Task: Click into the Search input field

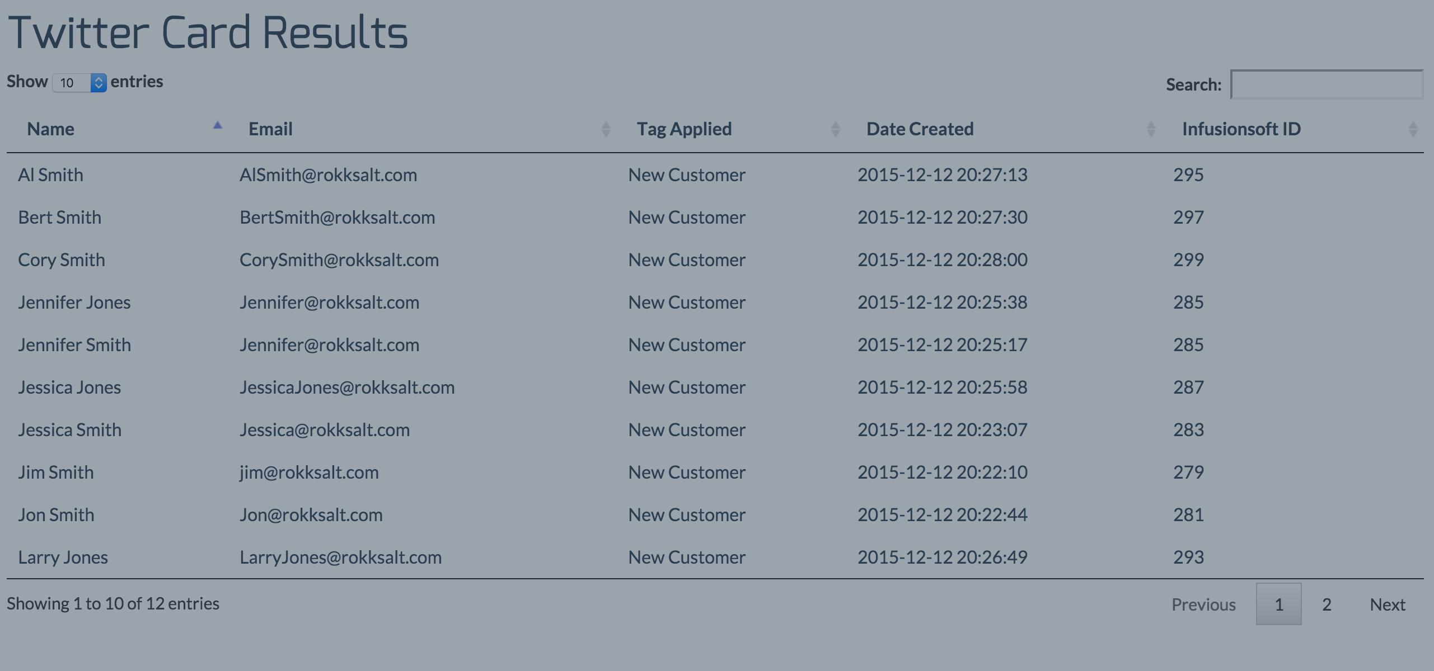Action: [x=1327, y=84]
